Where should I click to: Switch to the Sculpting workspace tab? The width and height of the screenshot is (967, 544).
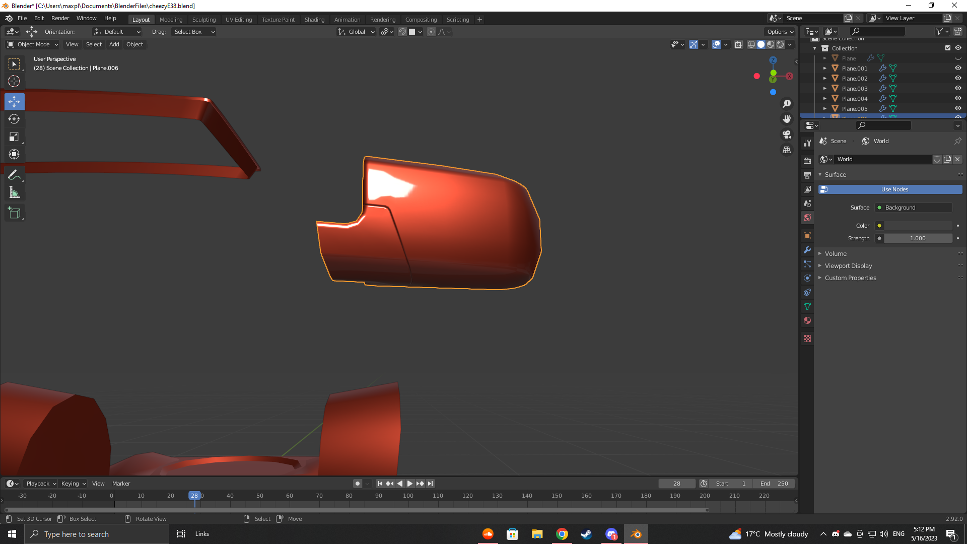tap(203, 20)
